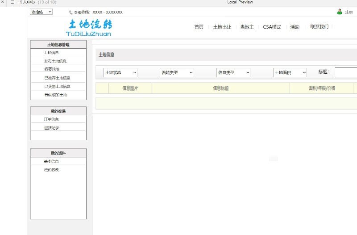Click the green user avatar icon

(x=340, y=12)
